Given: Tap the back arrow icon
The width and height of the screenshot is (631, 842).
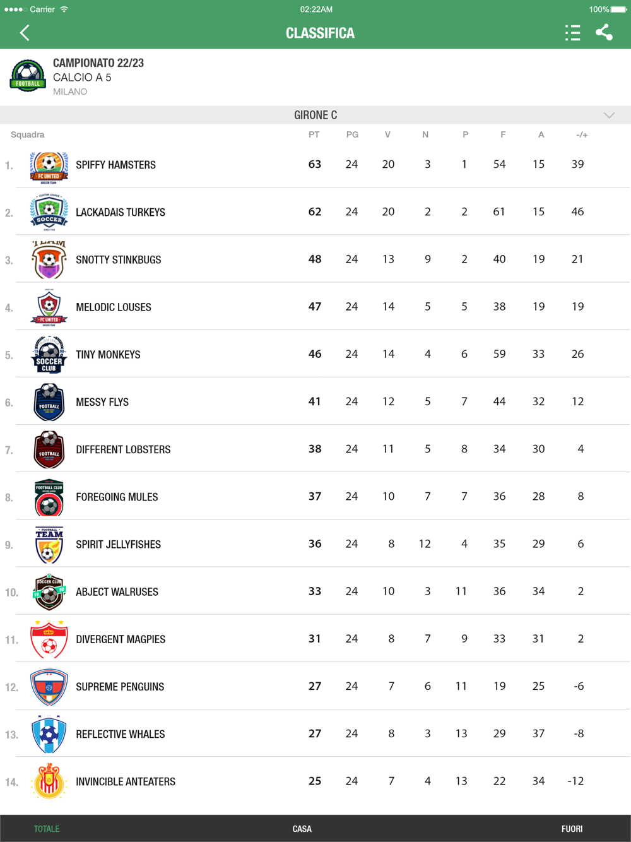Looking at the screenshot, I should pos(25,33).
